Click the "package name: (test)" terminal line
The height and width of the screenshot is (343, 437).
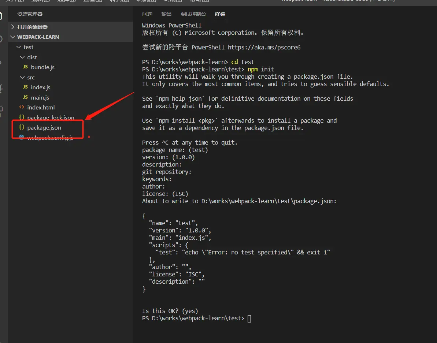tap(175, 150)
